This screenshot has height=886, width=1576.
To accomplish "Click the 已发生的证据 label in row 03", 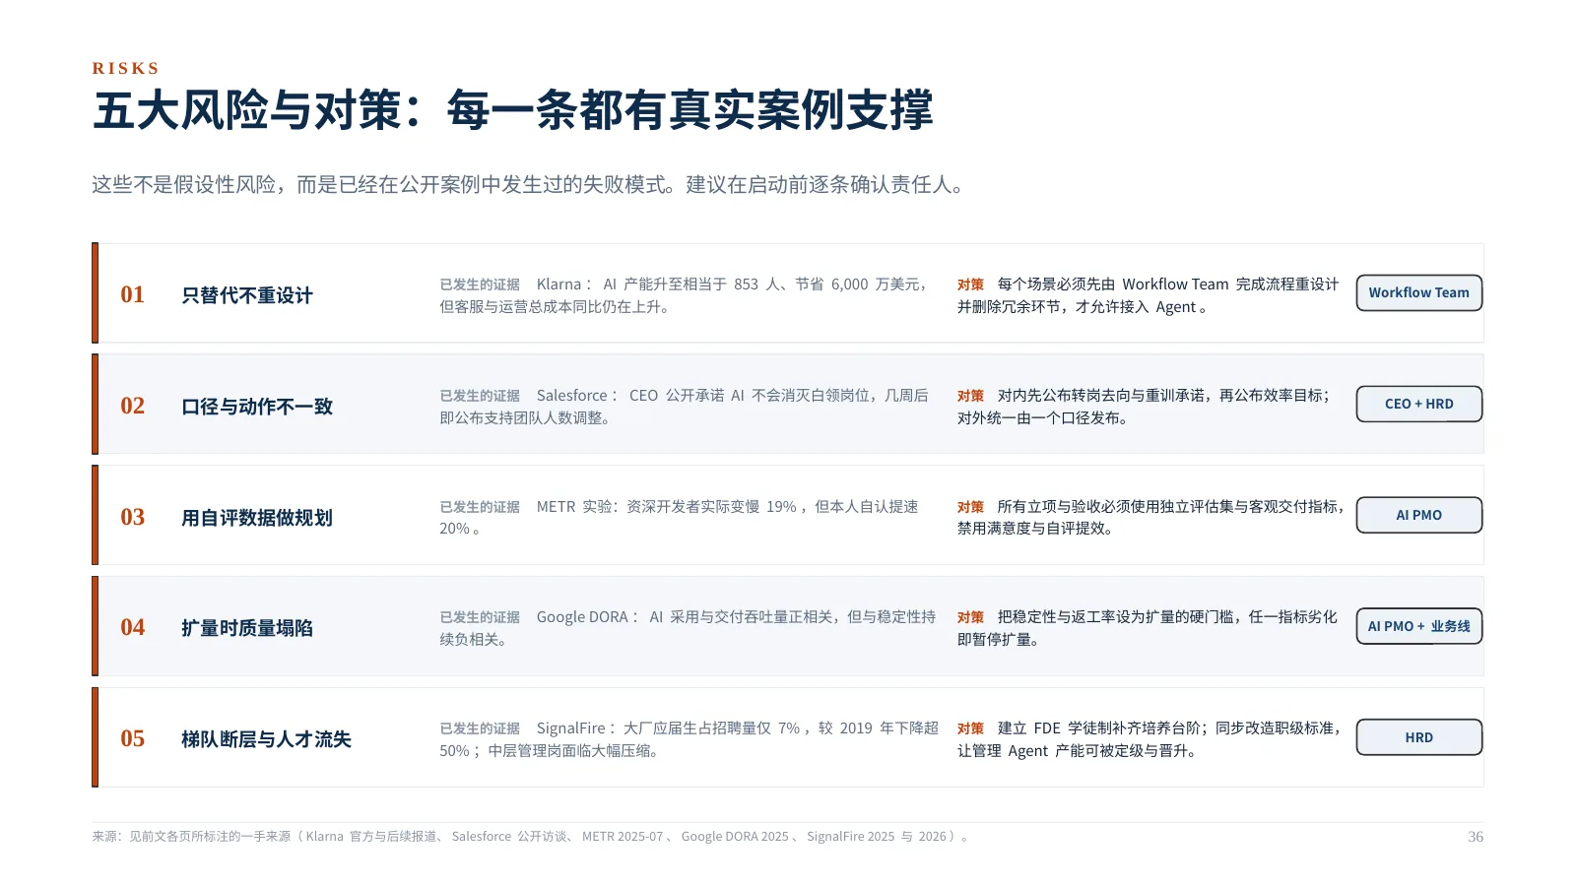I will tap(480, 507).
